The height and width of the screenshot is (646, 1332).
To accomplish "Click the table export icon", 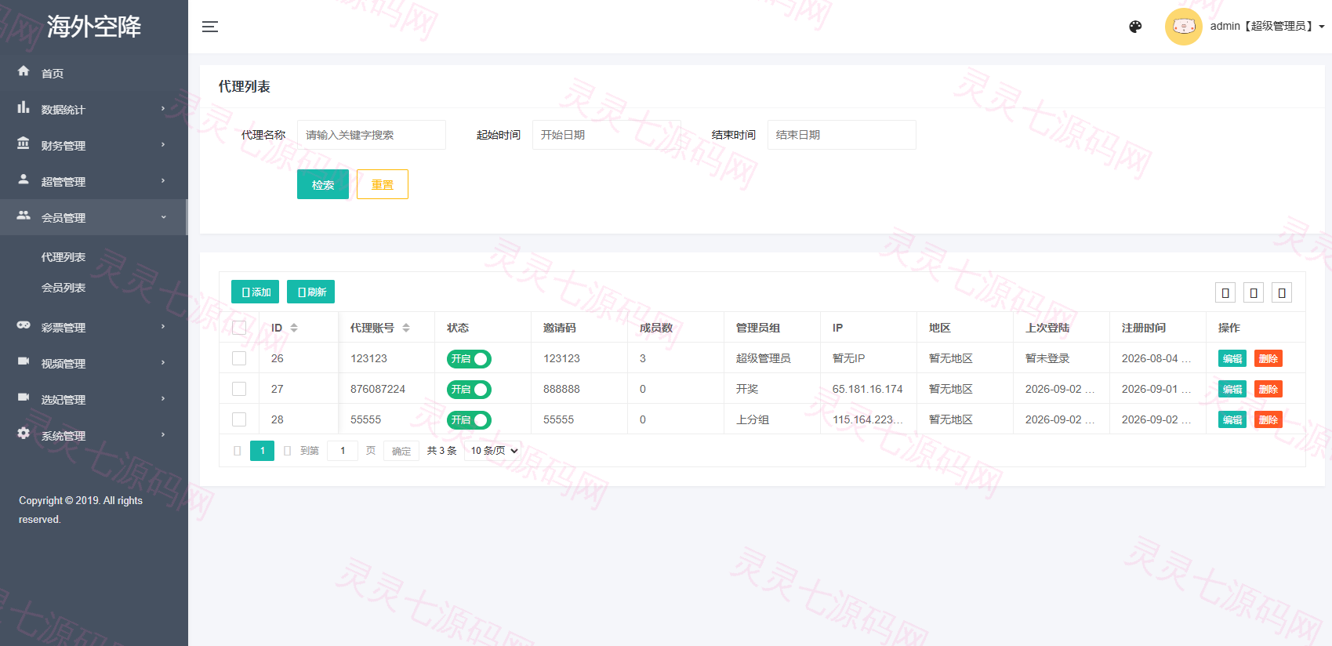I will [x=1254, y=293].
